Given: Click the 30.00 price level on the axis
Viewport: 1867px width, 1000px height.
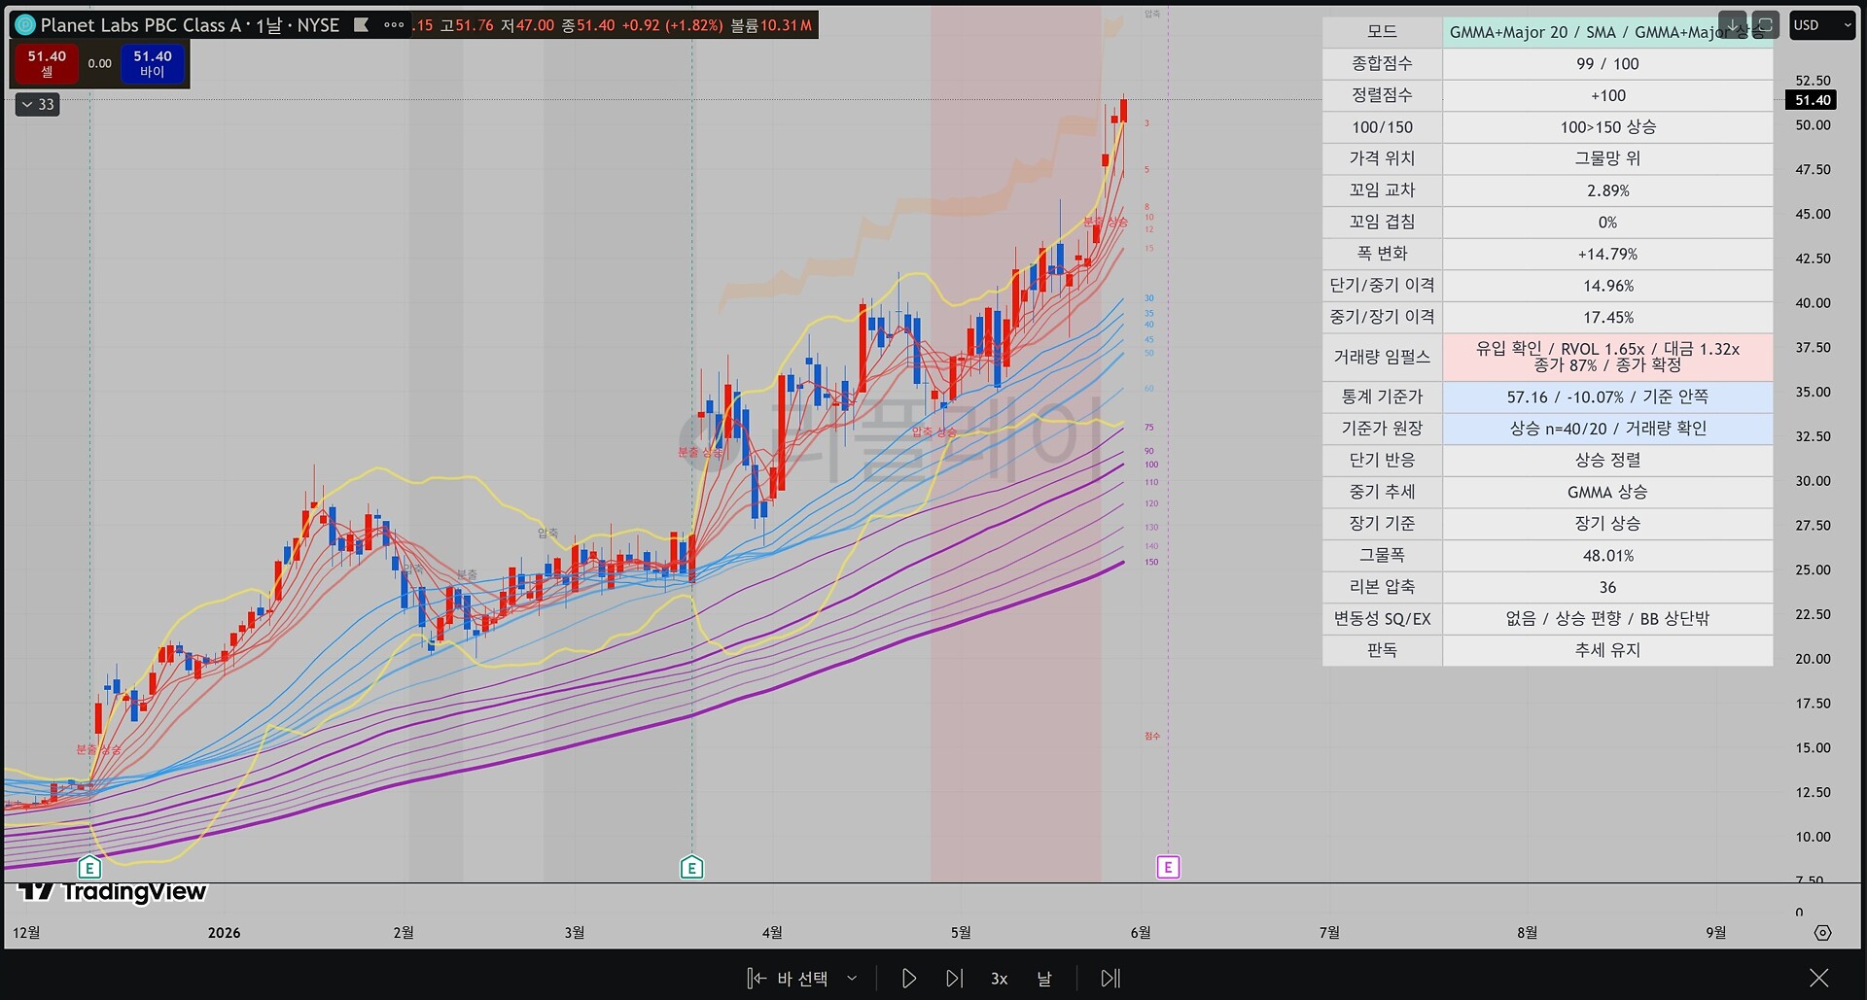Looking at the screenshot, I should click(x=1813, y=481).
